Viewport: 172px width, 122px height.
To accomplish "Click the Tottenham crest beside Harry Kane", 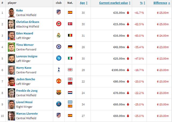I will tap(59, 69).
